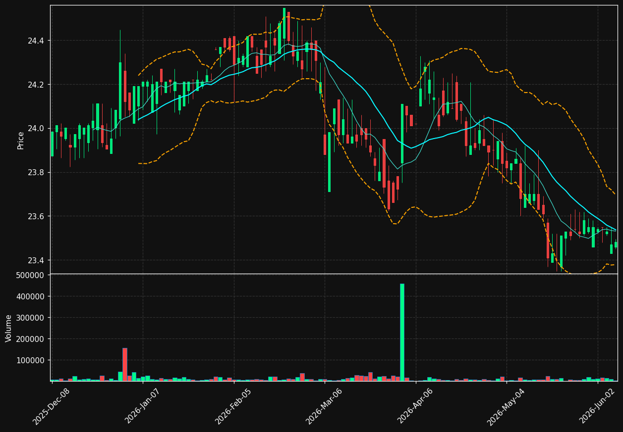Click the 24.2 price axis label
This screenshot has height=432, width=623.
[x=36, y=85]
